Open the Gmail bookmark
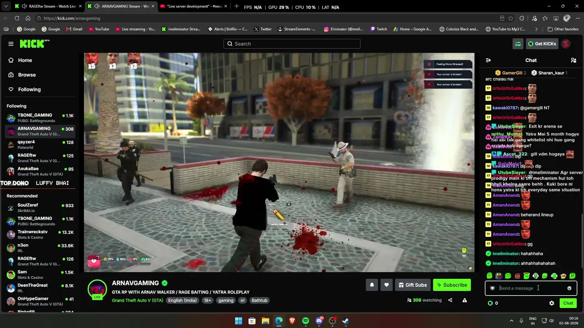This screenshot has width=584, height=328. pos(74,29)
